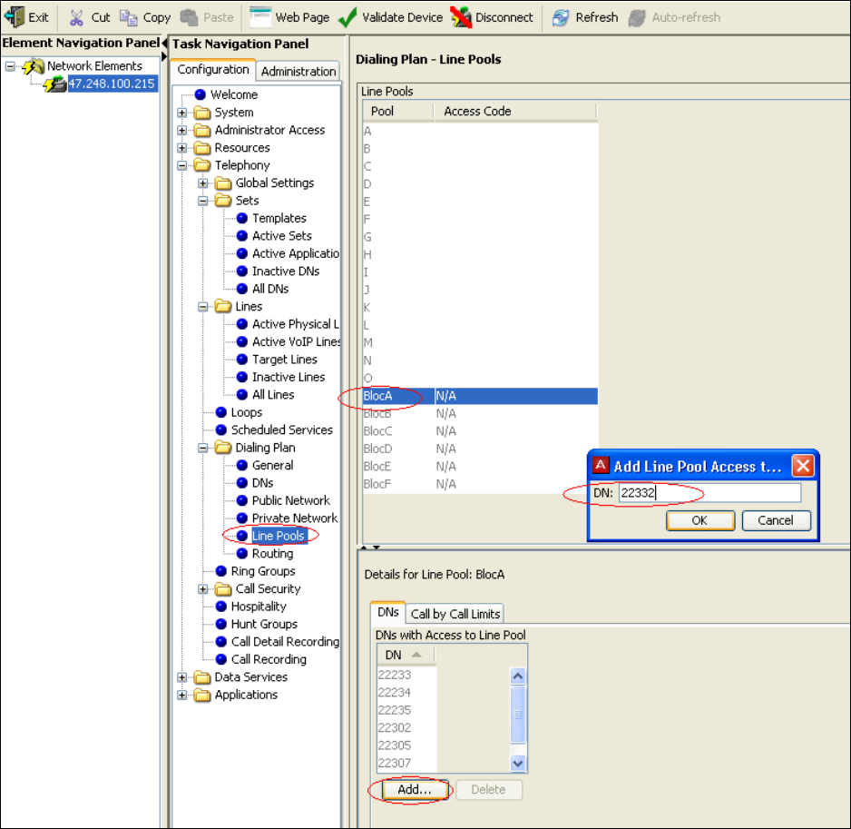851x829 pixels.
Task: Collapse the Network Elements tree root
Action: click(x=10, y=66)
